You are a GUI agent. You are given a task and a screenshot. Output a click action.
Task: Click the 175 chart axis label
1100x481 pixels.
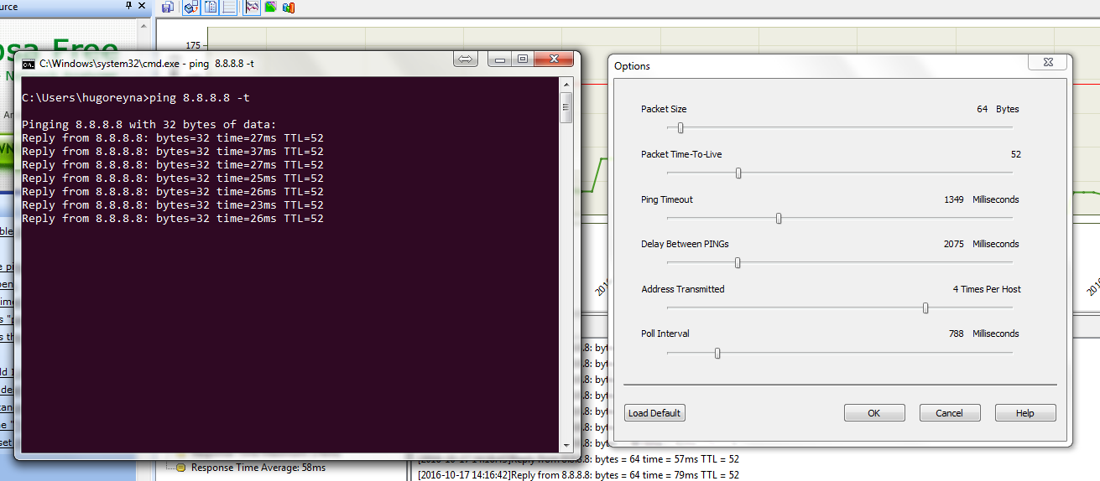tap(193, 45)
